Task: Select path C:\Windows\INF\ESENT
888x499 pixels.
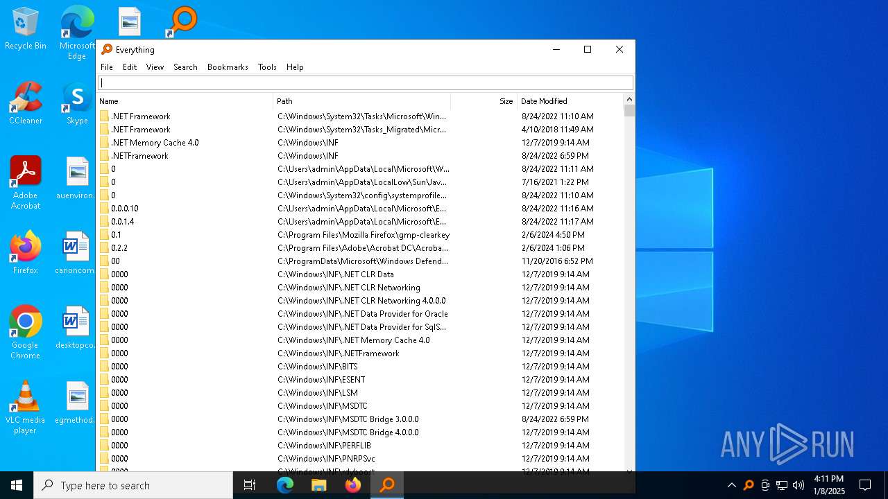Action: 321,380
